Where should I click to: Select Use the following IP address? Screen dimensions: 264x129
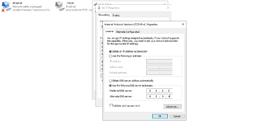click(x=110, y=56)
